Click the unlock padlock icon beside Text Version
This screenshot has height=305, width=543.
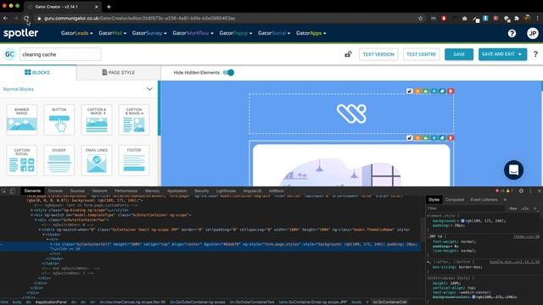(348, 54)
